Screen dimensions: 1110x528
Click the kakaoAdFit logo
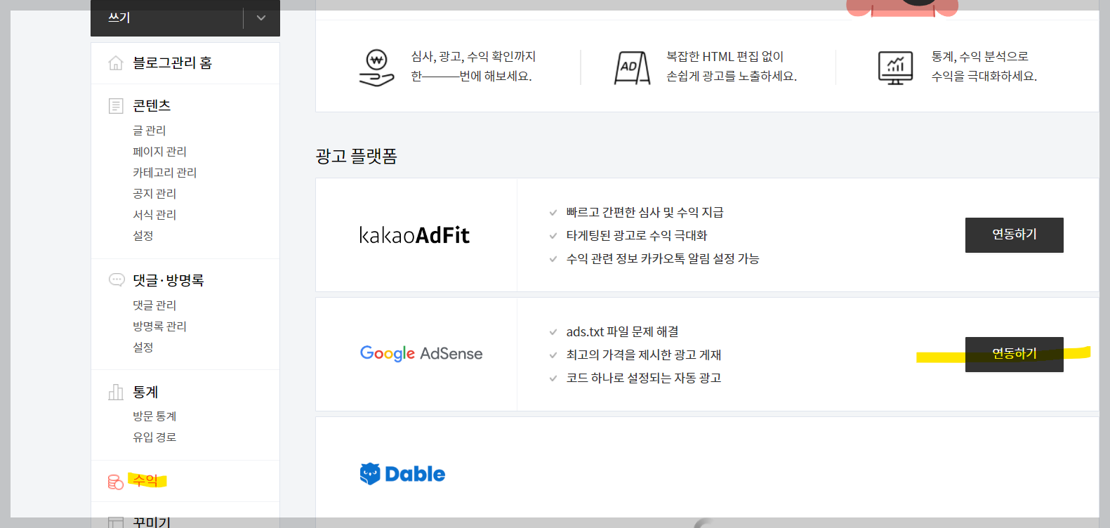pos(414,235)
